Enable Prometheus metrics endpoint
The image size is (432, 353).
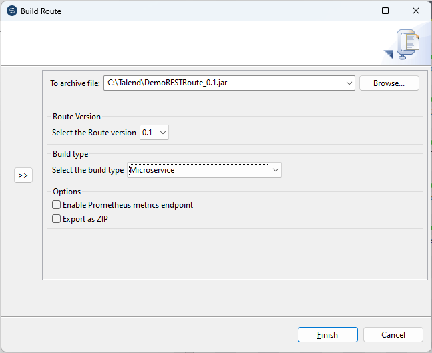click(x=57, y=205)
